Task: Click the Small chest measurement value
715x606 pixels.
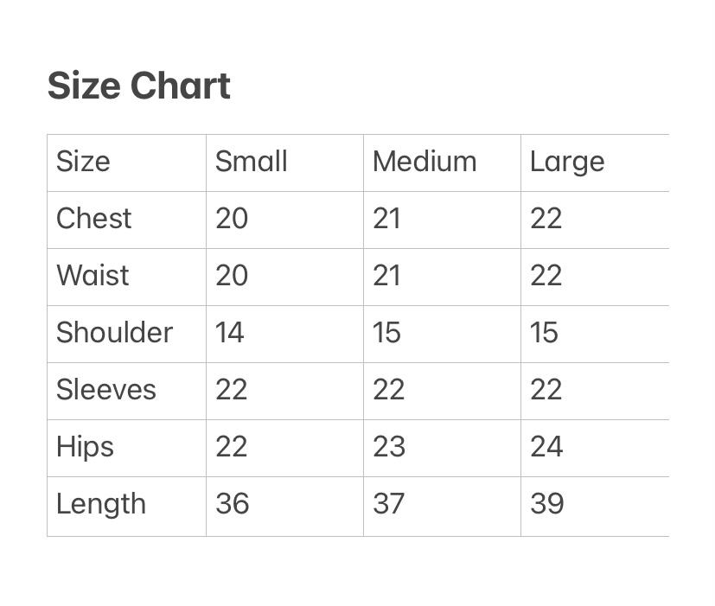Action: 232,219
